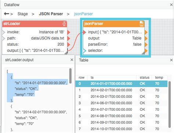Viewport: 174px width, 133px height.
Task: Click jsonParser input left connector
Action: [x=84, y=32]
